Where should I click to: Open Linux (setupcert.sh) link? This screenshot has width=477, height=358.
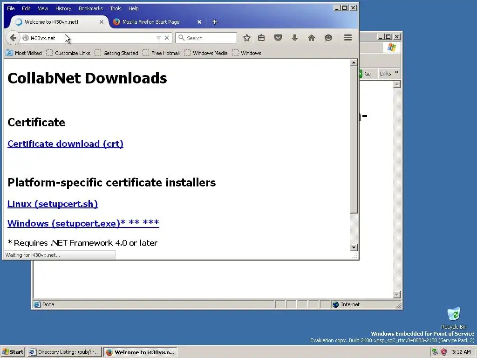(x=53, y=204)
